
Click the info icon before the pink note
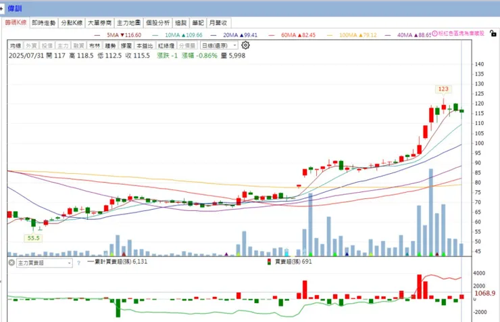[434, 33]
